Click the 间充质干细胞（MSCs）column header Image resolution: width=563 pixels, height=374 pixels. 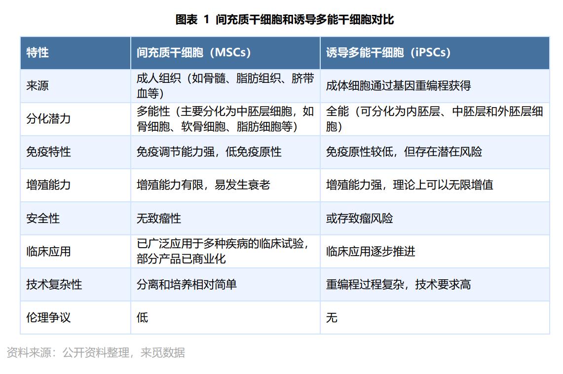194,53
